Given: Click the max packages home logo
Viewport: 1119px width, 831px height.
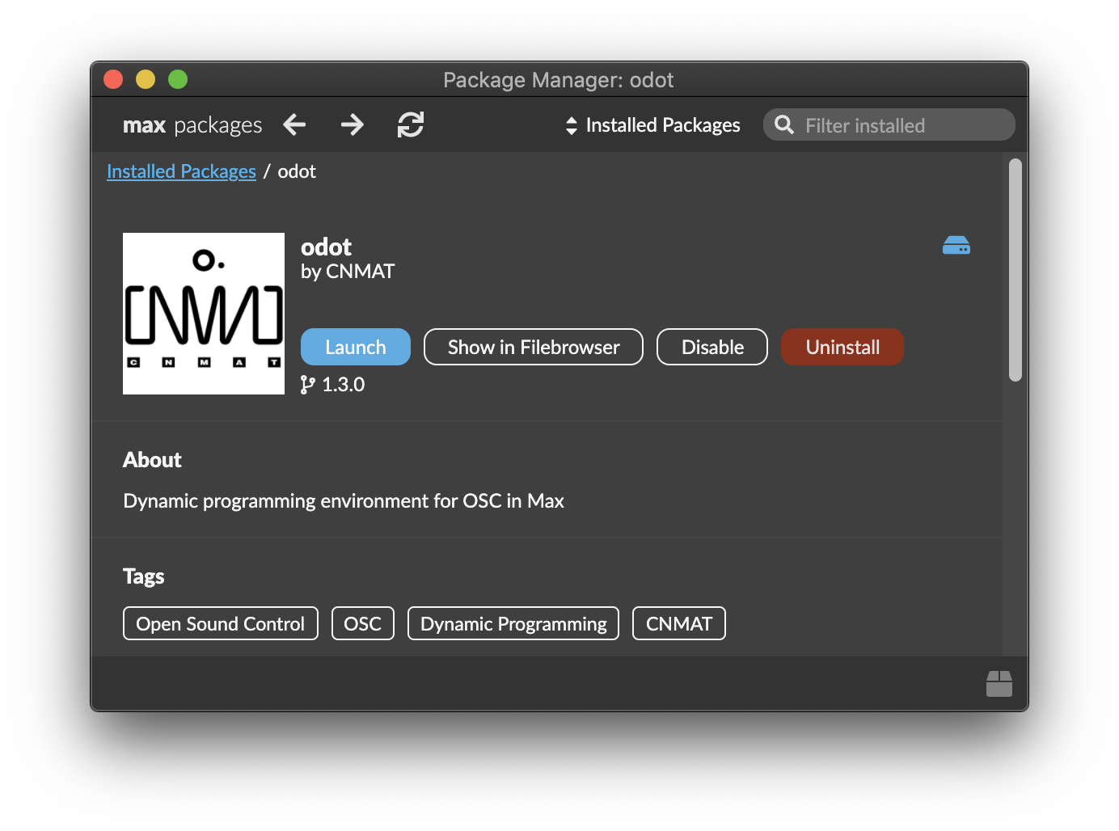Looking at the screenshot, I should pyautogui.click(x=192, y=125).
